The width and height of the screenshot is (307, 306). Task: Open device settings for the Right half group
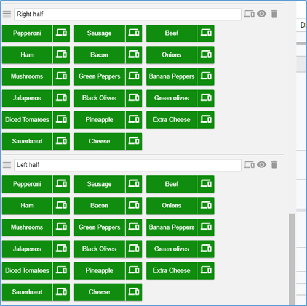249,14
